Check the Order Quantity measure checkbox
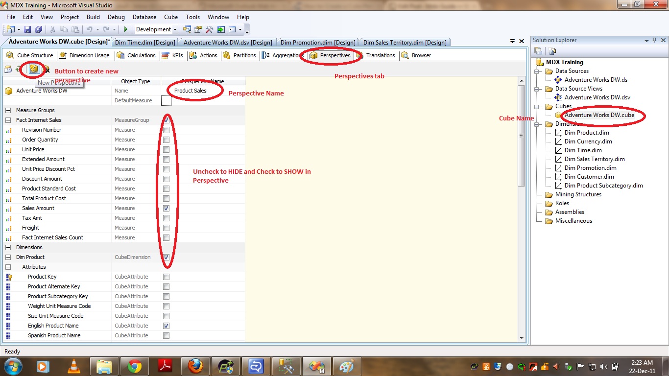Screen dimensions: 669x376 click(167, 140)
